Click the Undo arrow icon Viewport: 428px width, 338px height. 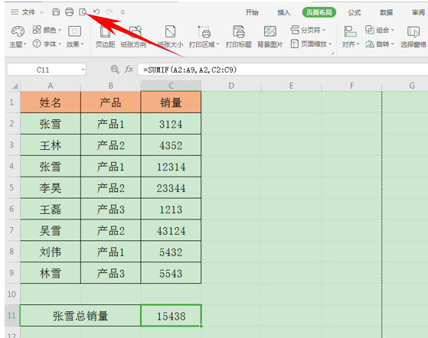pos(96,11)
